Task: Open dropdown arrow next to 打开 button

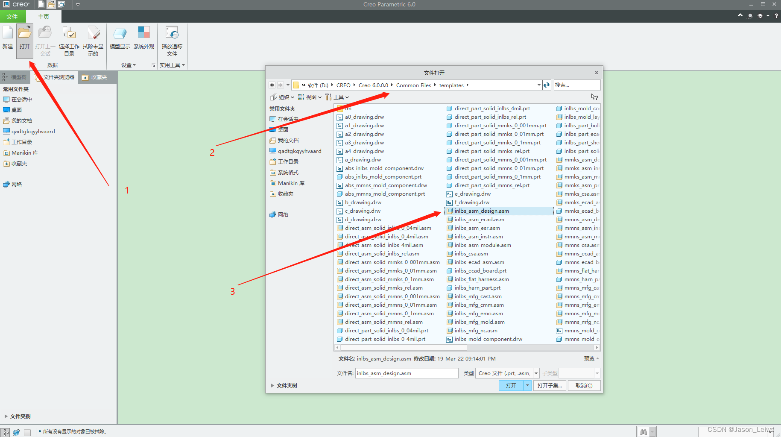Action: (527, 385)
